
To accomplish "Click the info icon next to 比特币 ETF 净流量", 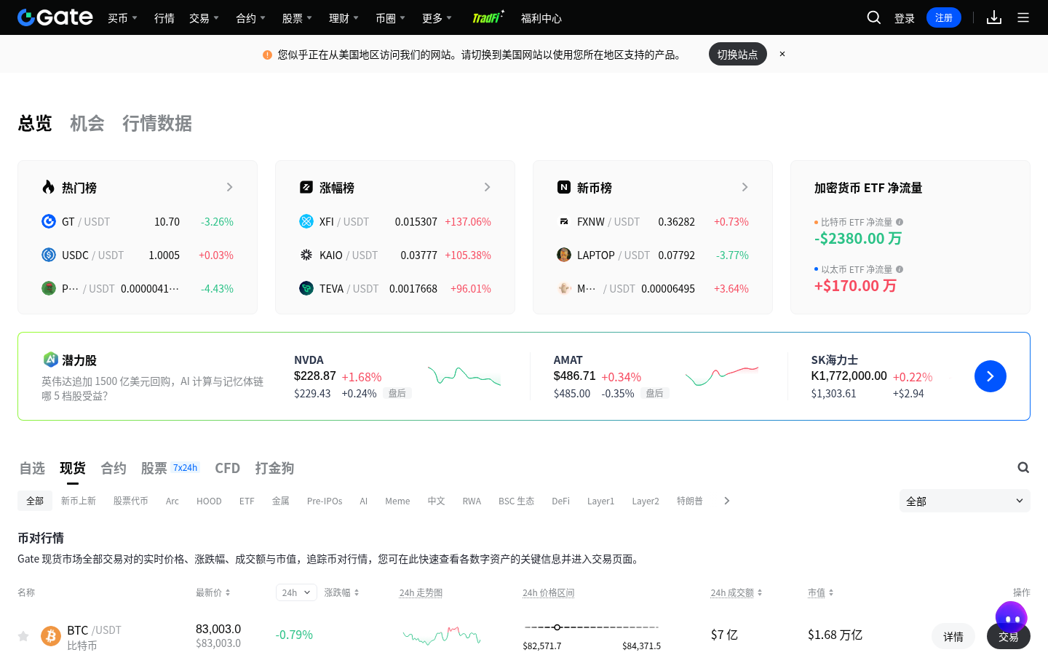I will 900,222.
